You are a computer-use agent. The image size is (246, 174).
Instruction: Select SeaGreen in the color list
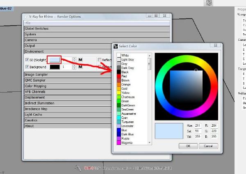tap(128, 109)
